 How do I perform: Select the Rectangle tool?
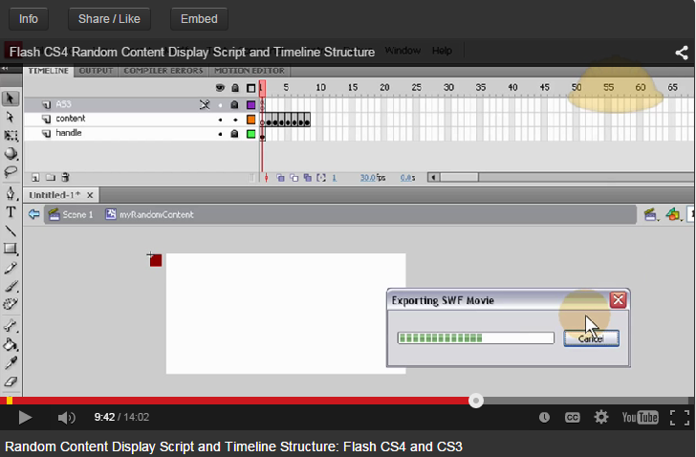(x=11, y=249)
